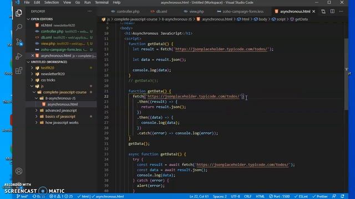Collapse the complete-javascript-course folder
355x199 pixels.
[65, 92]
